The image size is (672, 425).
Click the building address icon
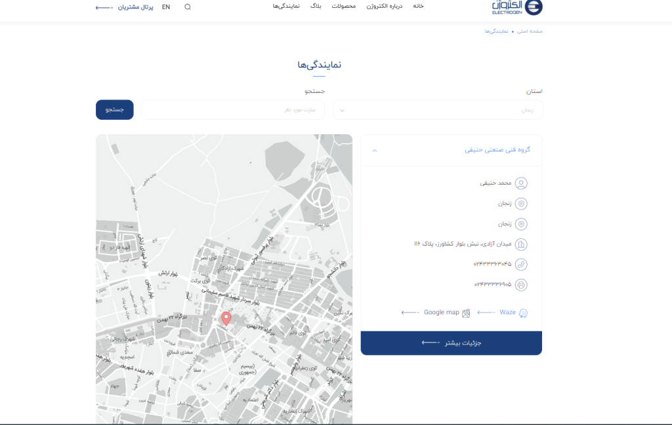click(x=522, y=244)
